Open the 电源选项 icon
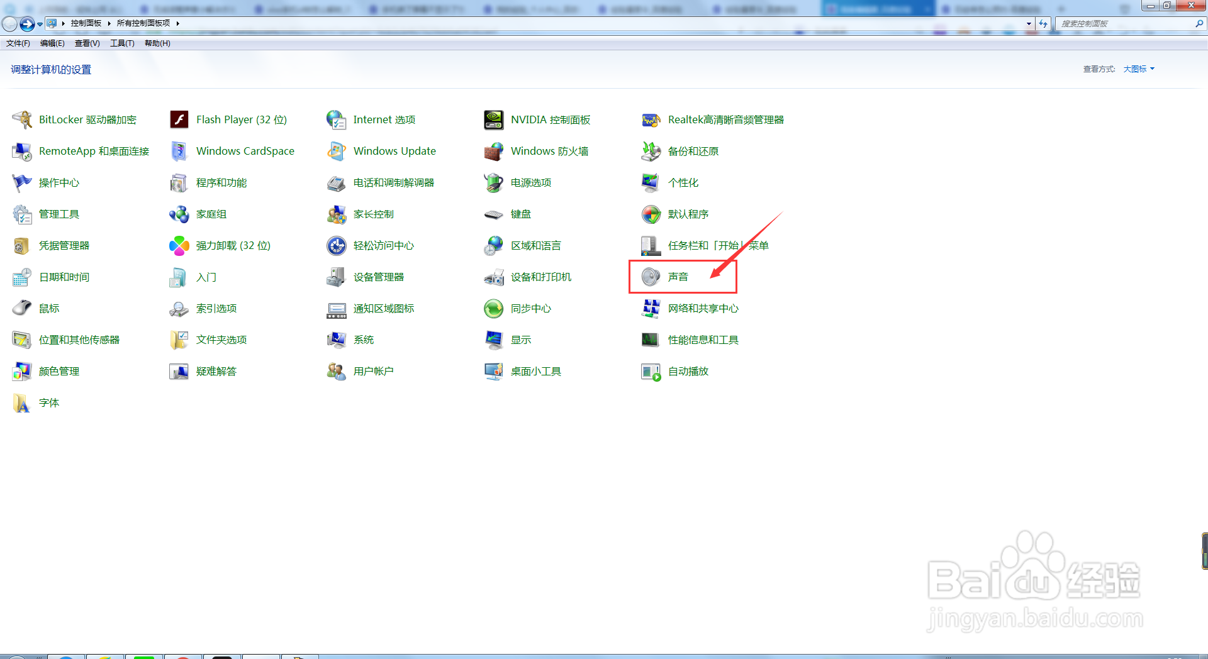Viewport: 1208px width, 659px height. tap(494, 182)
